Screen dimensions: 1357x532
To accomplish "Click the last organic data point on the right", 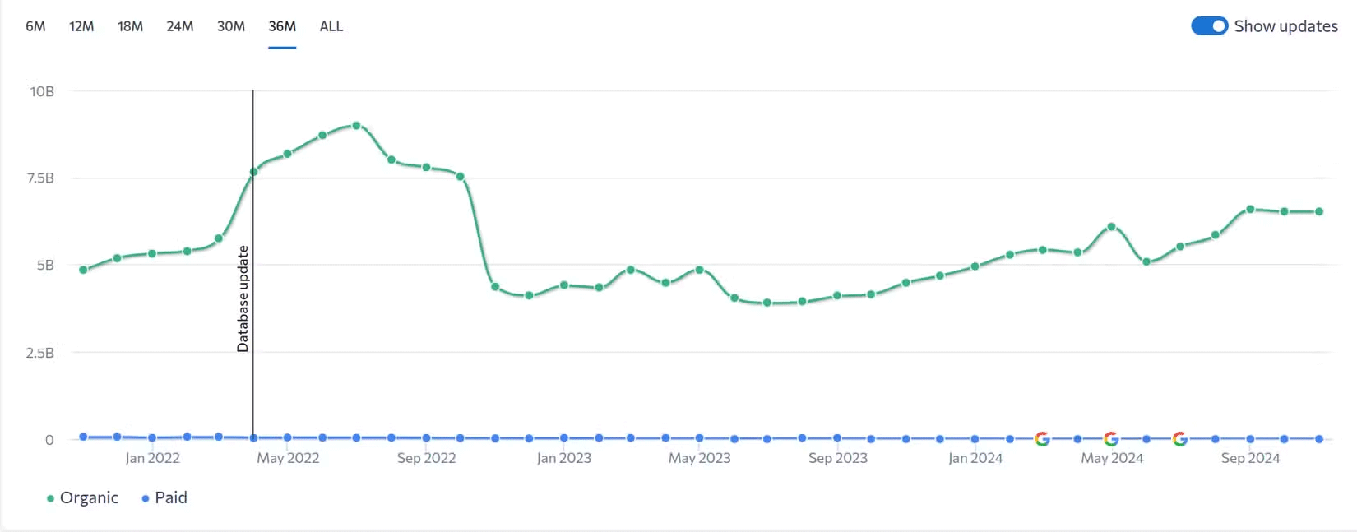I will click(x=1319, y=211).
